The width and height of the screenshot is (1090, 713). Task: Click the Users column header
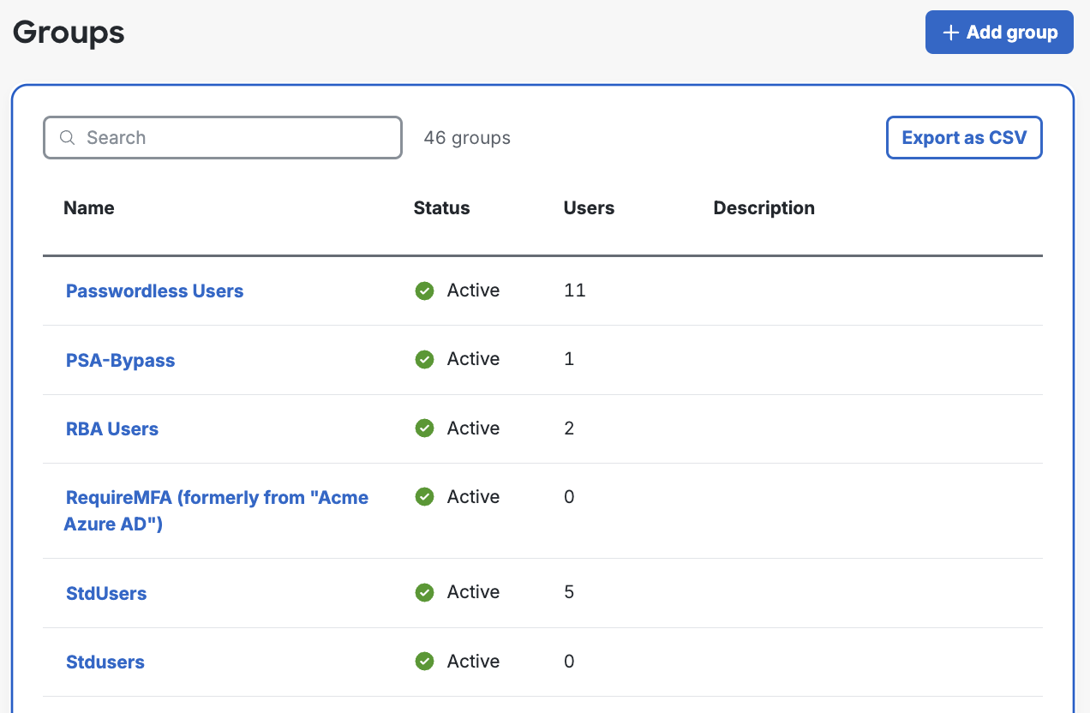click(589, 208)
